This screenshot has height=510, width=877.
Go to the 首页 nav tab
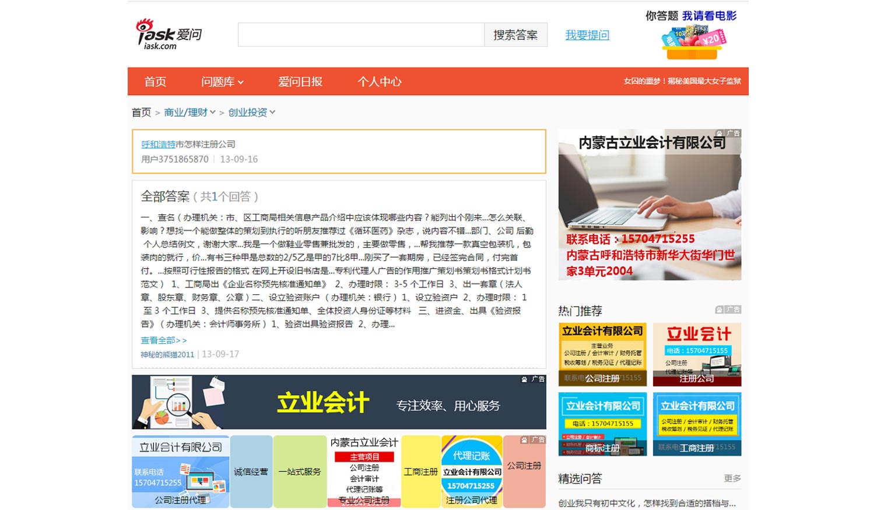[x=155, y=82]
